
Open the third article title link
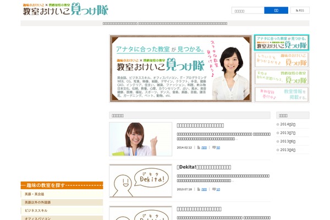[199, 209]
